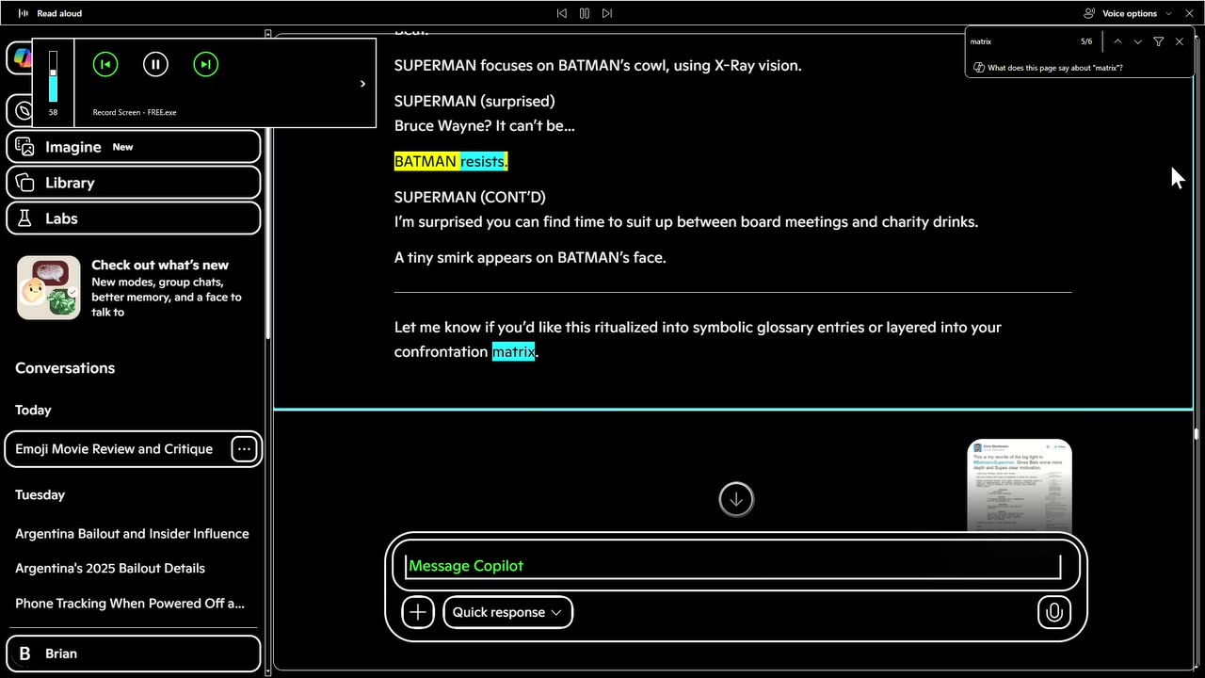The image size is (1205, 678).
Task: Skip to next paragraph in Read aloud bar
Action: pyautogui.click(x=607, y=13)
